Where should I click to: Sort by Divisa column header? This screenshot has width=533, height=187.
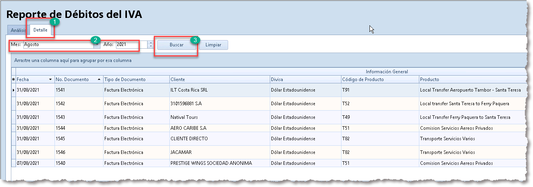[x=305, y=79]
